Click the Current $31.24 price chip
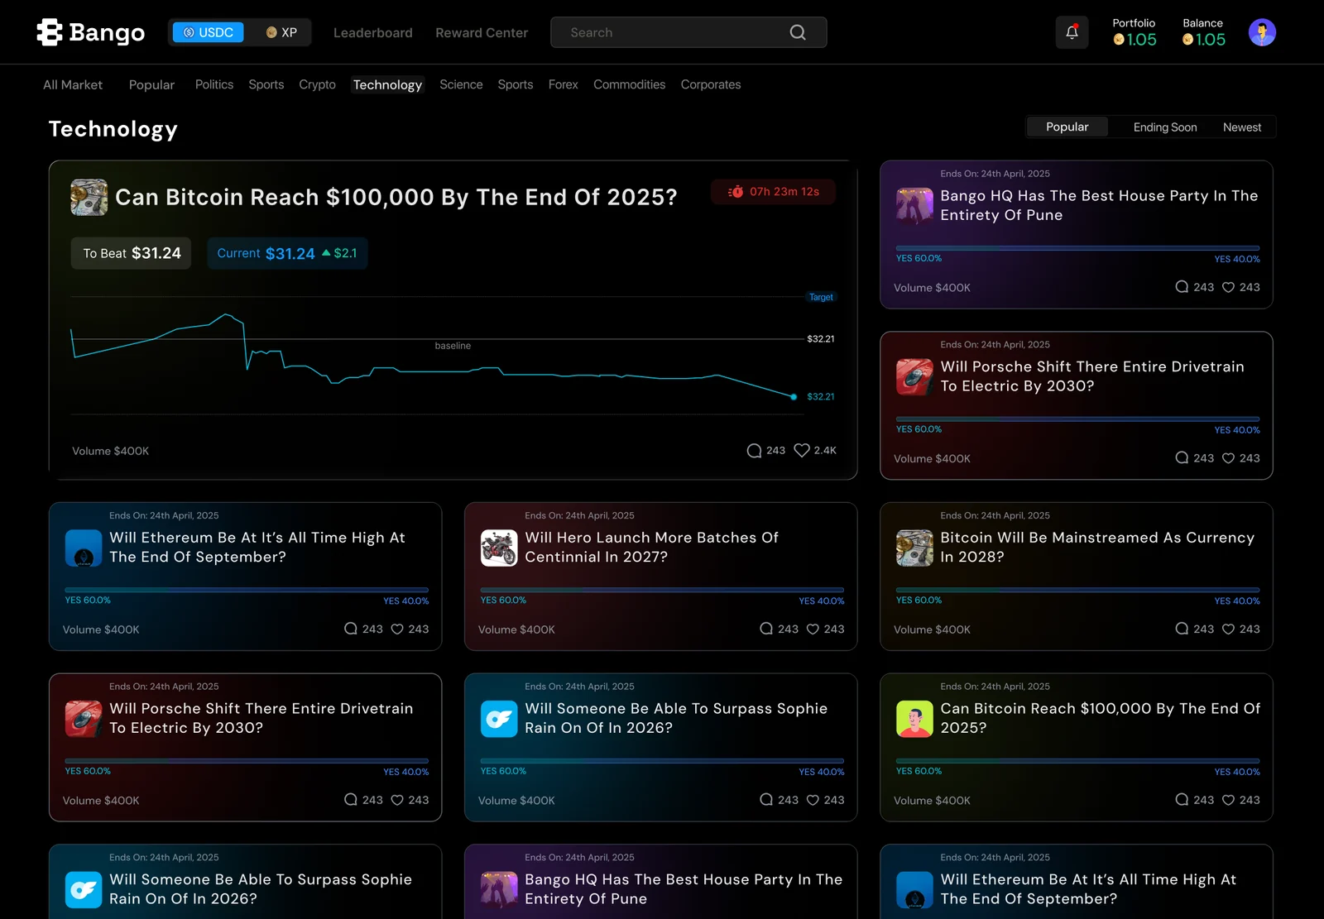The width and height of the screenshot is (1324, 919). click(287, 253)
